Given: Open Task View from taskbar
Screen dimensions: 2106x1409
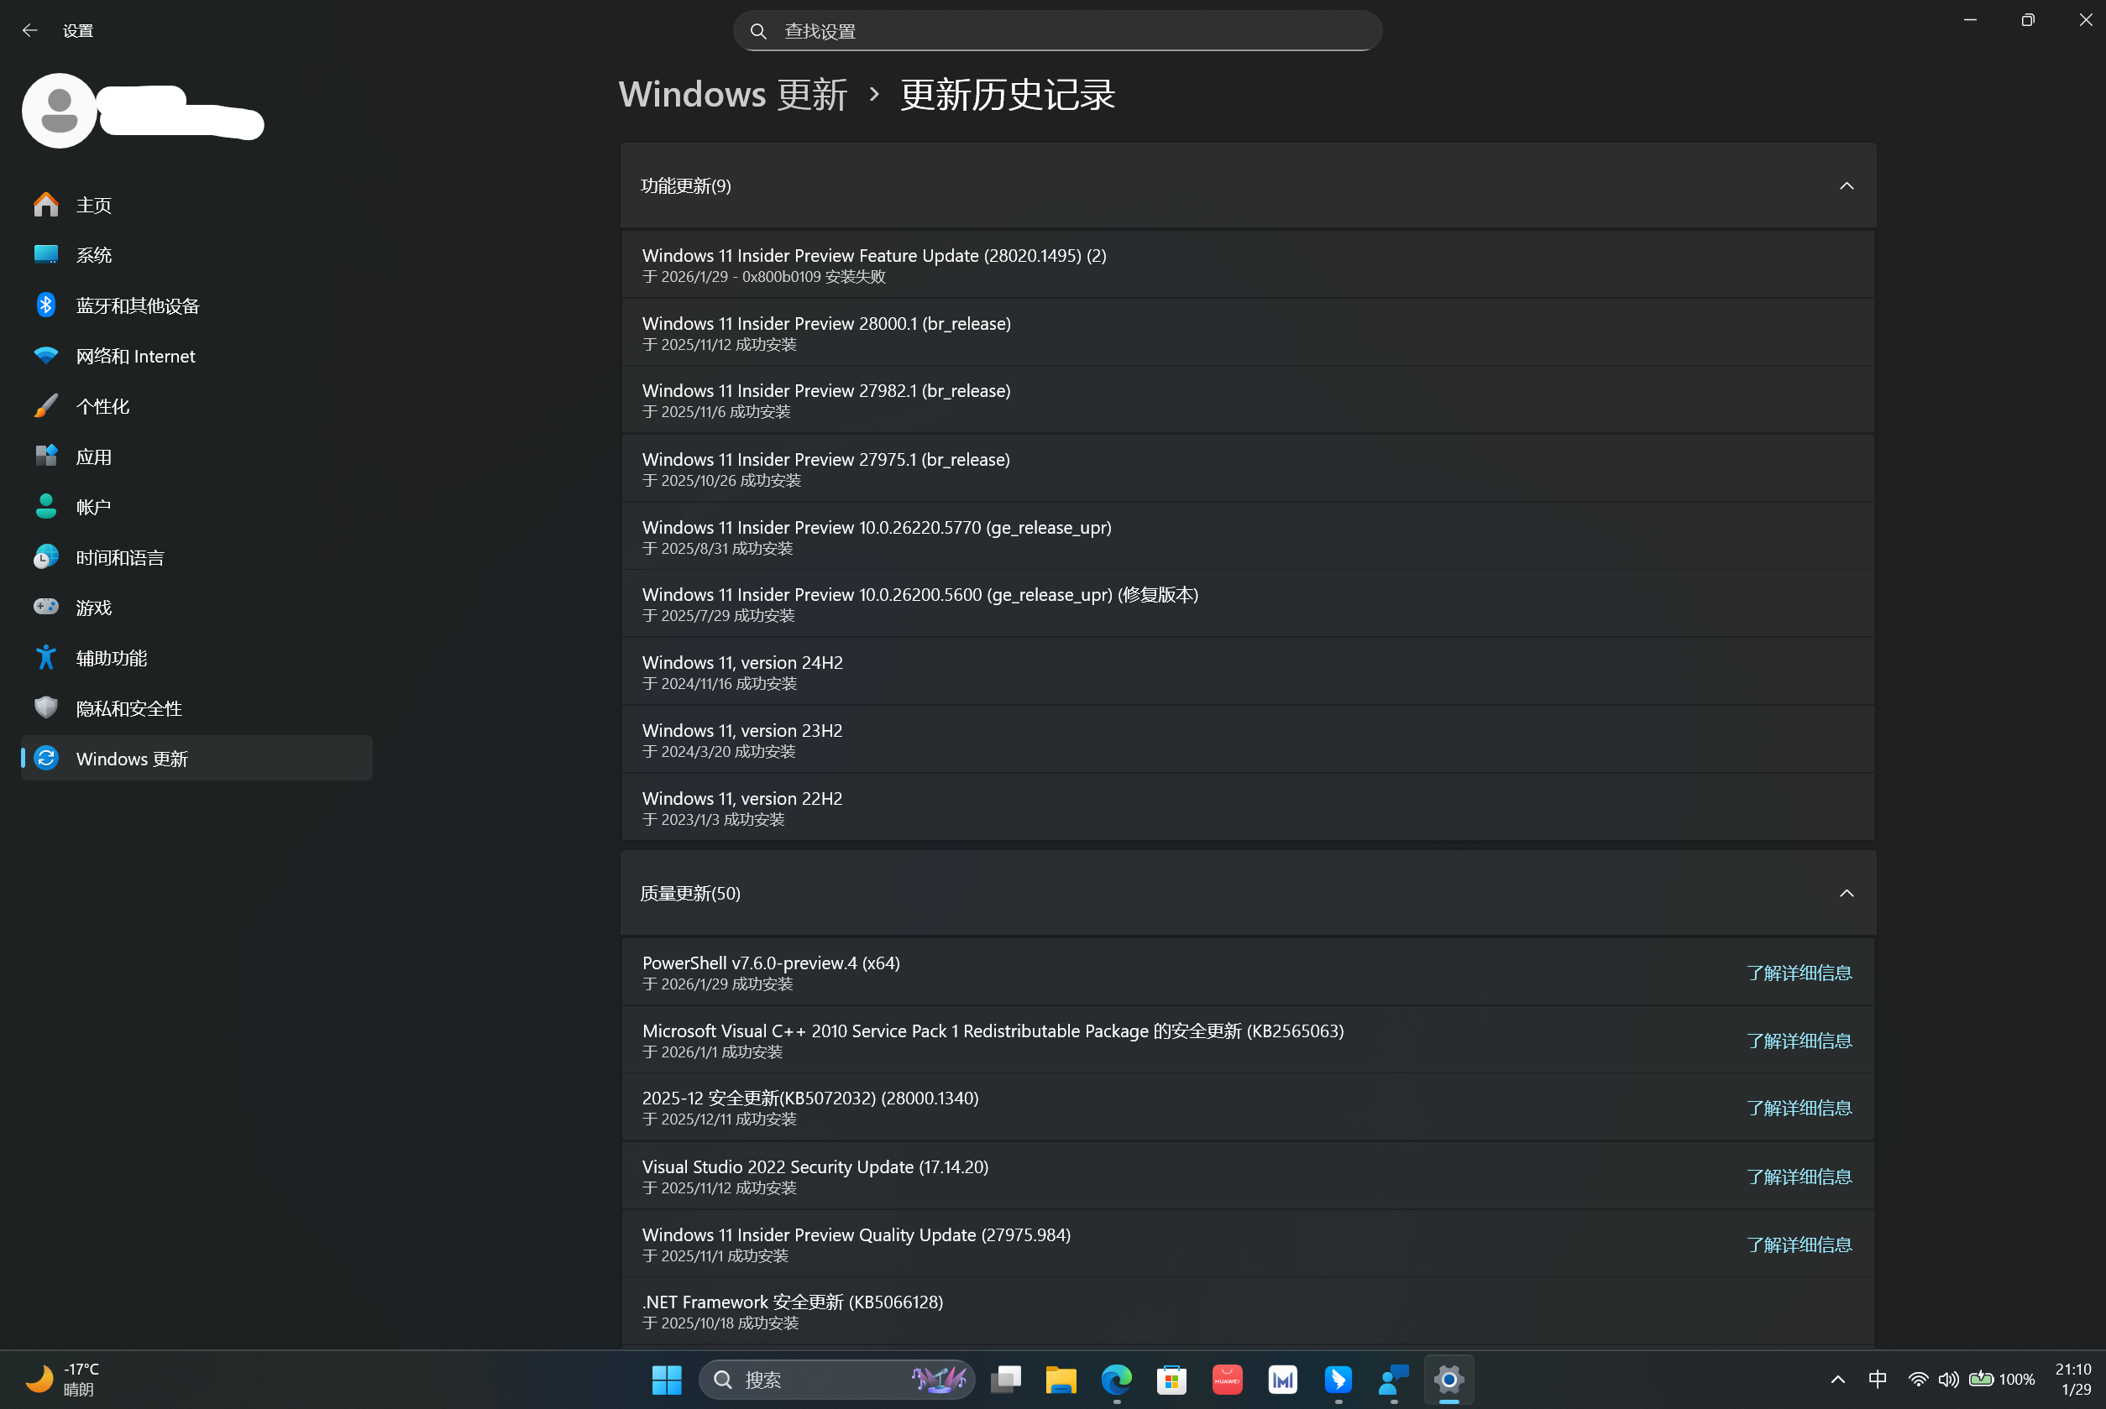Looking at the screenshot, I should (x=1006, y=1380).
